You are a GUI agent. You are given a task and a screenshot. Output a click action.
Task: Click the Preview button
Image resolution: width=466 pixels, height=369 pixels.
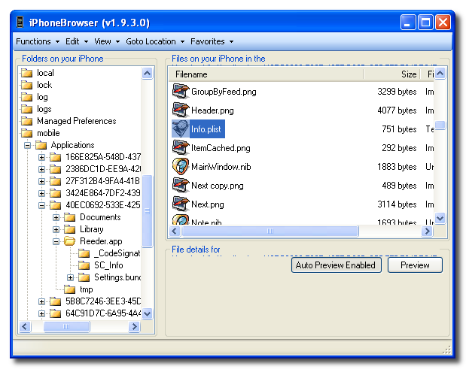[x=415, y=265]
